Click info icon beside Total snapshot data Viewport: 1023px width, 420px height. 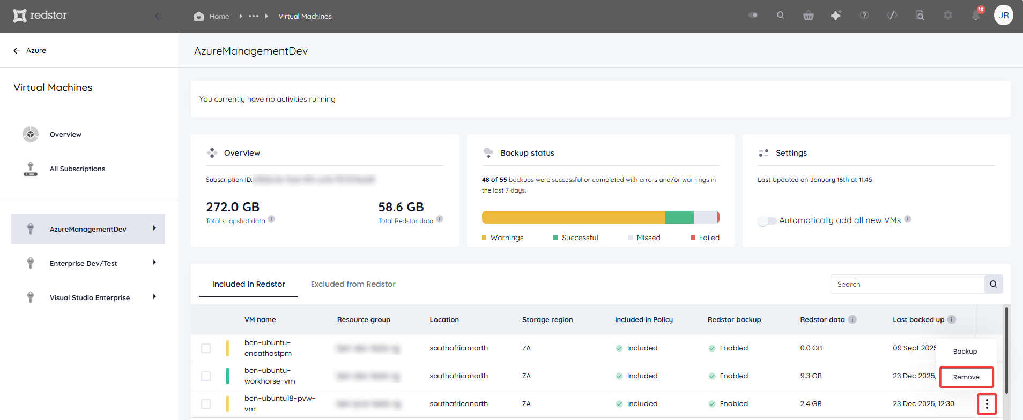pyautogui.click(x=271, y=219)
